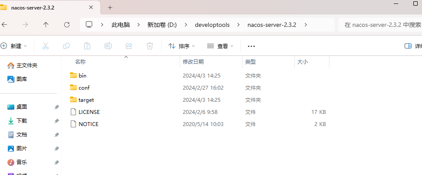The height and width of the screenshot is (175, 422).
Task: Select developtools breadcrumb
Action: 212,25
